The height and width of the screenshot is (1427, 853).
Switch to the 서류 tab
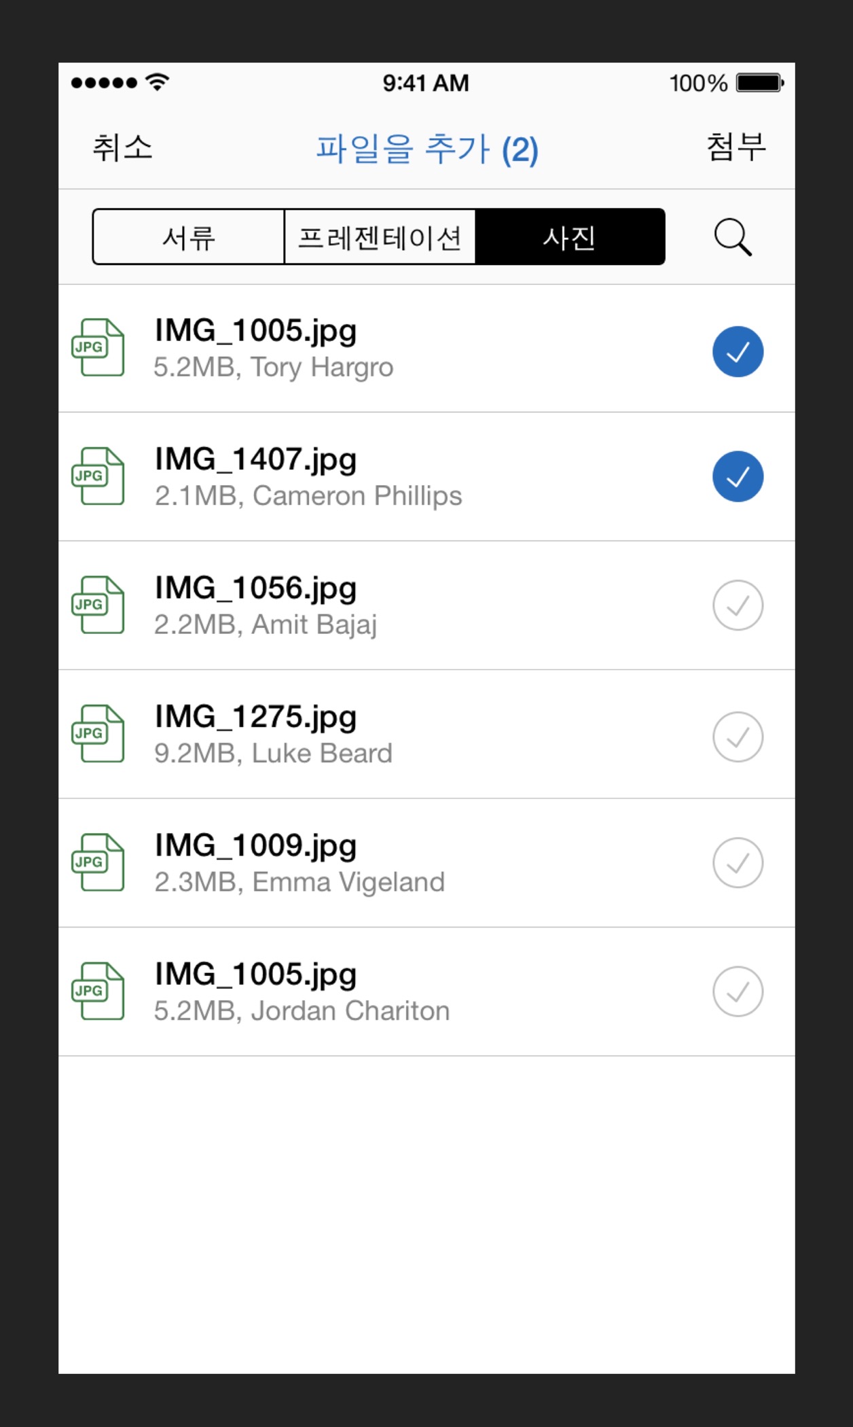click(x=189, y=237)
